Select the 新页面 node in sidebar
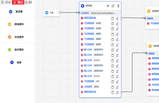 (16, 12)
